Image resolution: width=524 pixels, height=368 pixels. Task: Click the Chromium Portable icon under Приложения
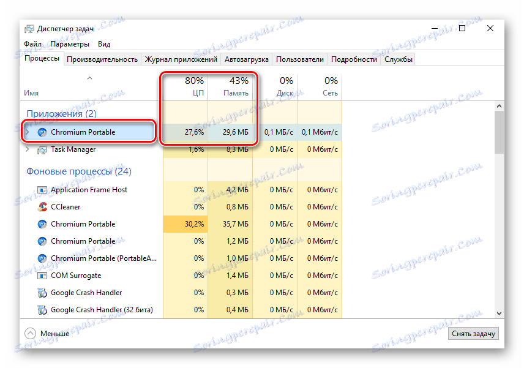point(42,132)
